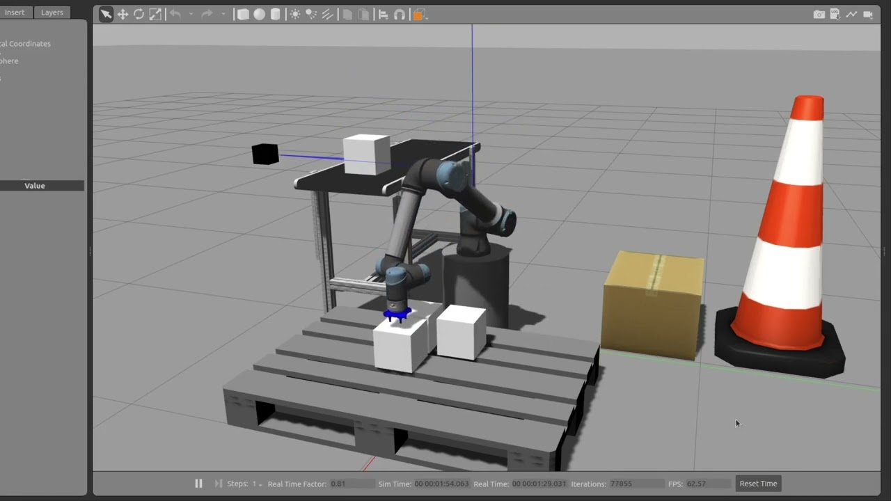Add a directional light
Image resolution: width=891 pixels, height=501 pixels.
click(x=327, y=14)
